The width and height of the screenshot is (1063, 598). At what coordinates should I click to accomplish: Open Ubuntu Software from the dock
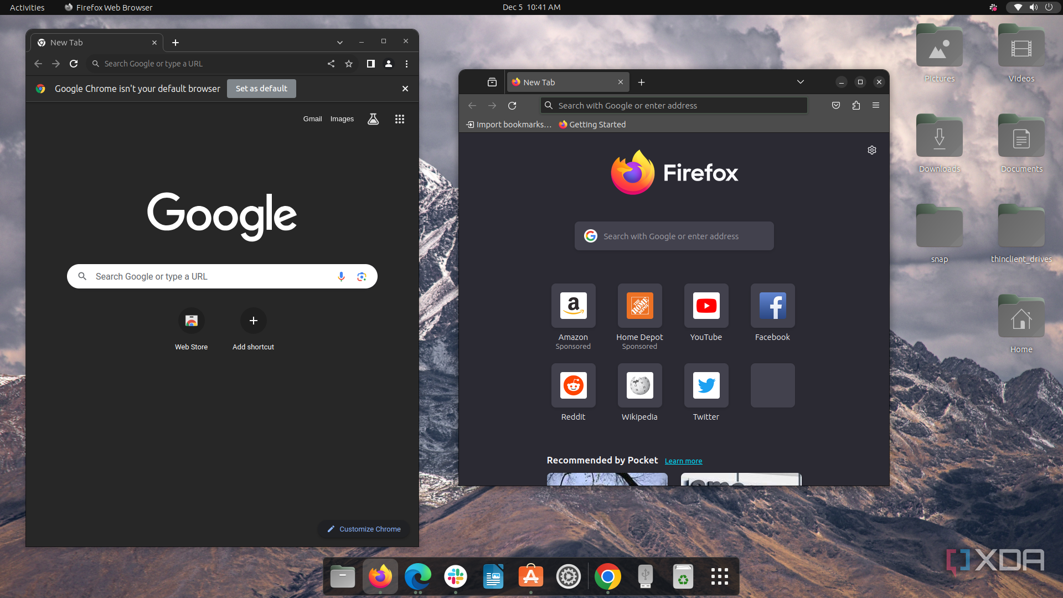pyautogui.click(x=531, y=577)
